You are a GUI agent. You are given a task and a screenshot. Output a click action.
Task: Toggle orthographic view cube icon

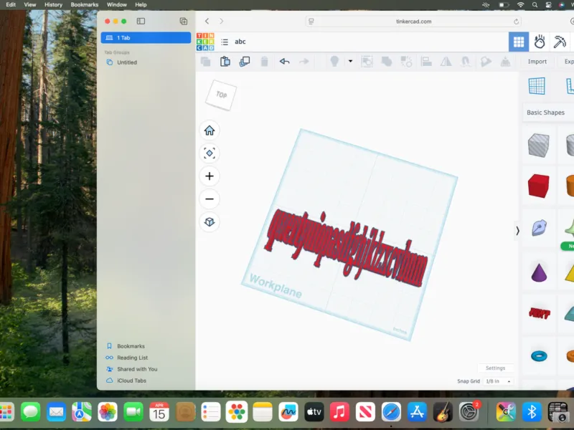point(210,221)
